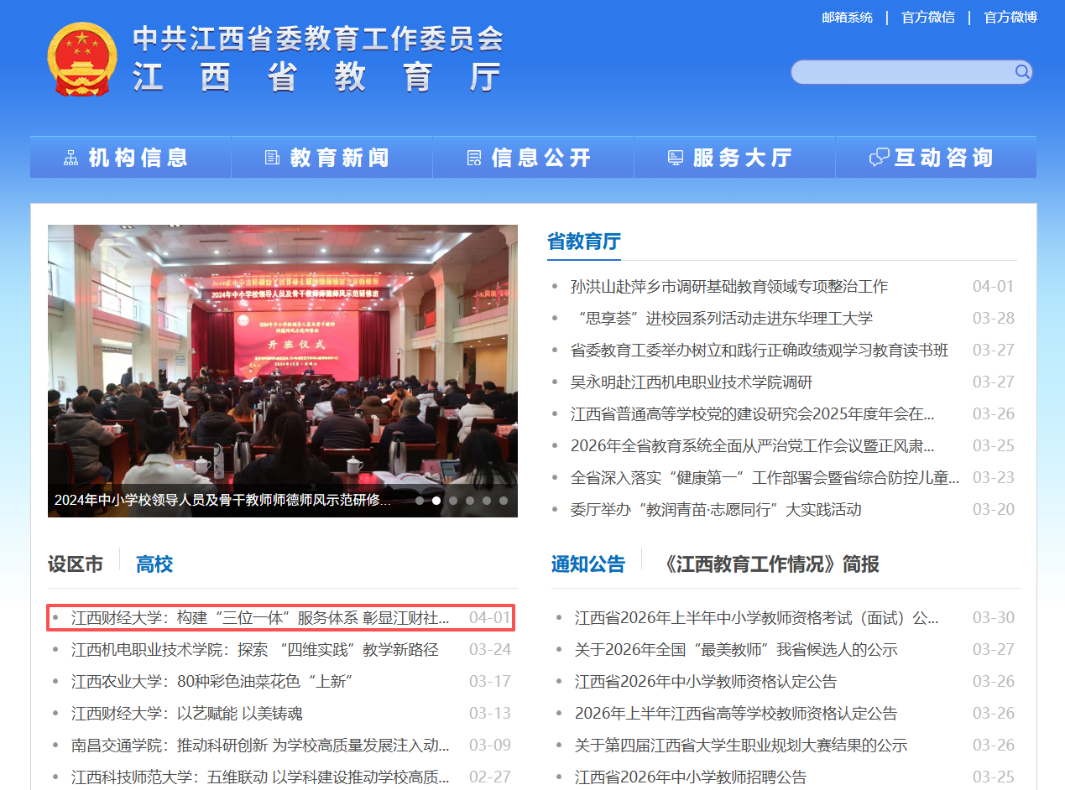Open the 邮箱系统 link
The height and width of the screenshot is (790, 1065).
point(847,18)
